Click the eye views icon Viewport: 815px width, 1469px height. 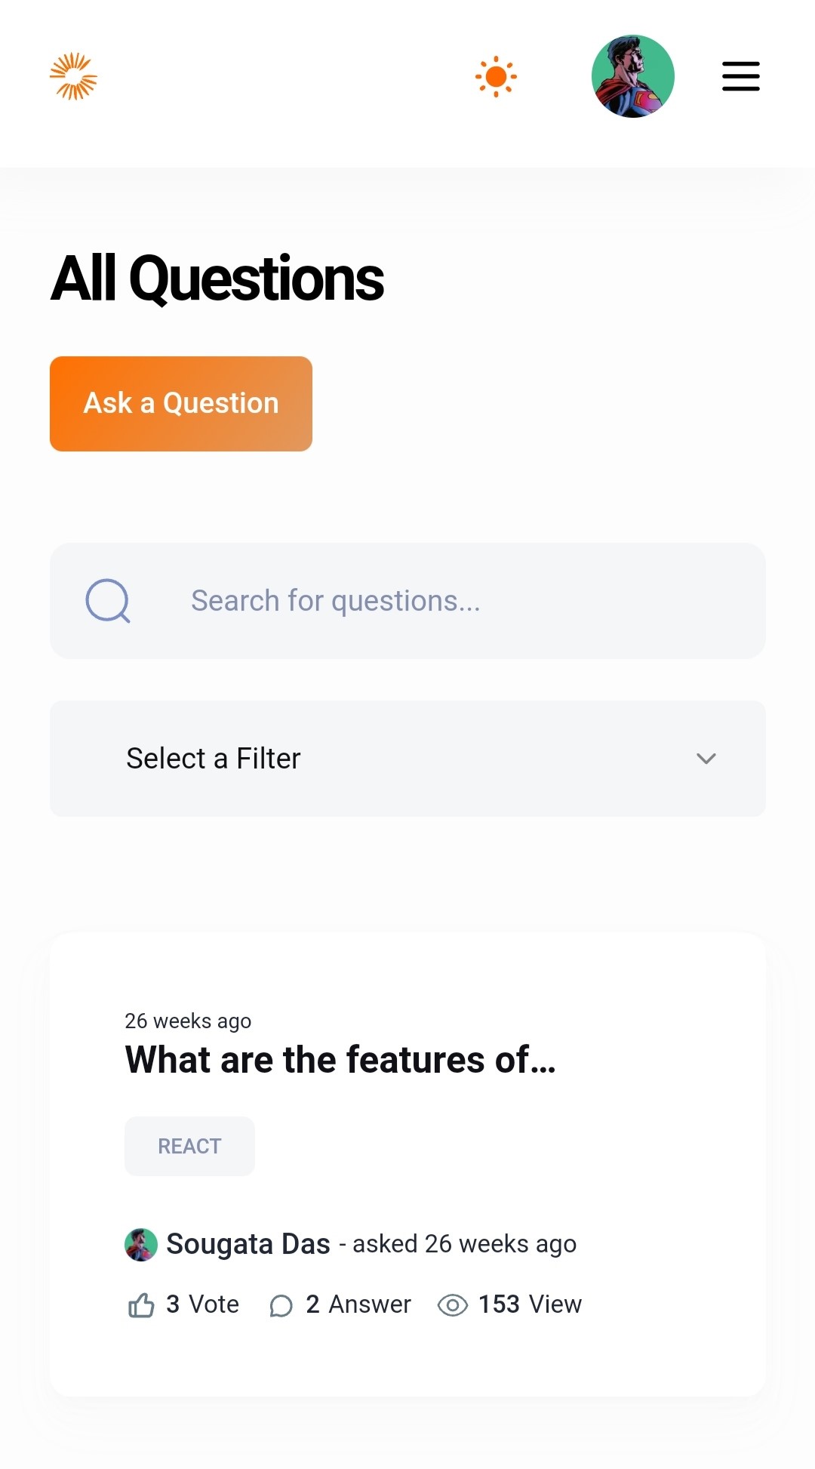click(453, 1305)
